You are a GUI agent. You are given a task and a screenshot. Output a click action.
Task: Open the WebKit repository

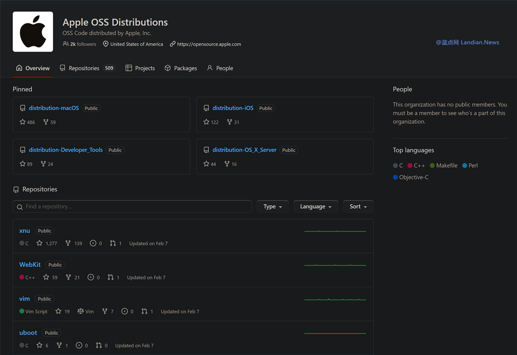pyautogui.click(x=30, y=265)
